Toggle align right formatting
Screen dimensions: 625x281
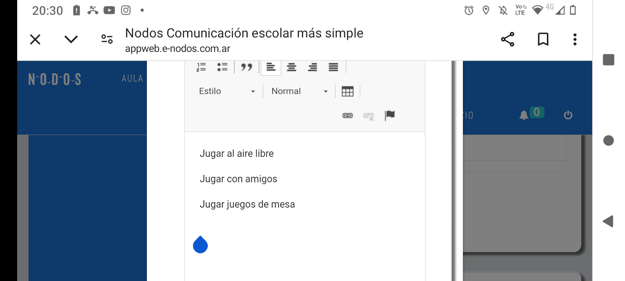[x=312, y=67]
